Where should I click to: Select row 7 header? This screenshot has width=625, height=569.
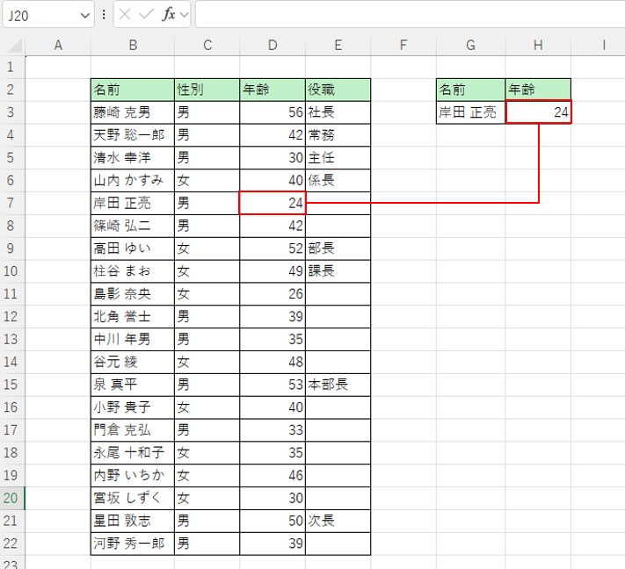11,203
